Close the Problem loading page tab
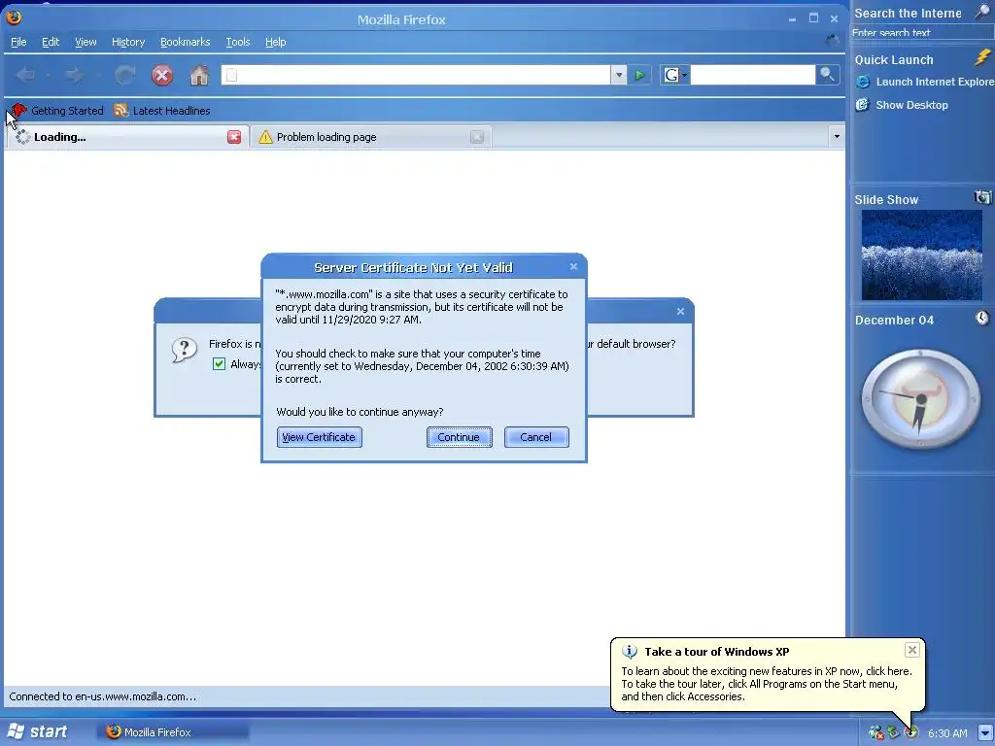The width and height of the screenshot is (995, 746). pyautogui.click(x=477, y=137)
